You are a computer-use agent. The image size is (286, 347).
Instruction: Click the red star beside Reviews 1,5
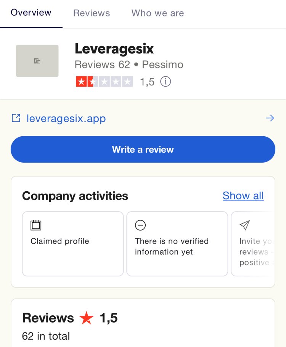[x=87, y=318]
